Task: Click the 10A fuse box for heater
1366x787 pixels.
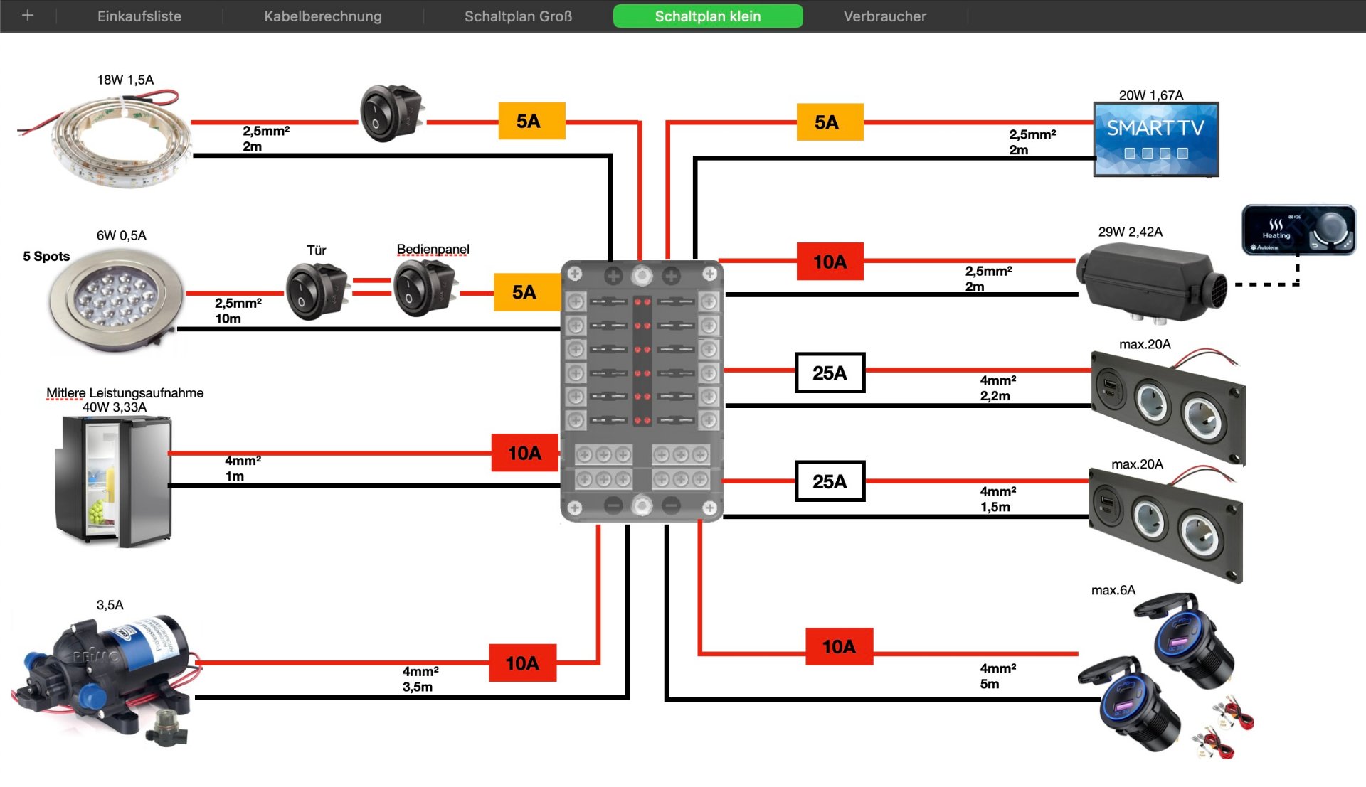Action: coord(830,262)
